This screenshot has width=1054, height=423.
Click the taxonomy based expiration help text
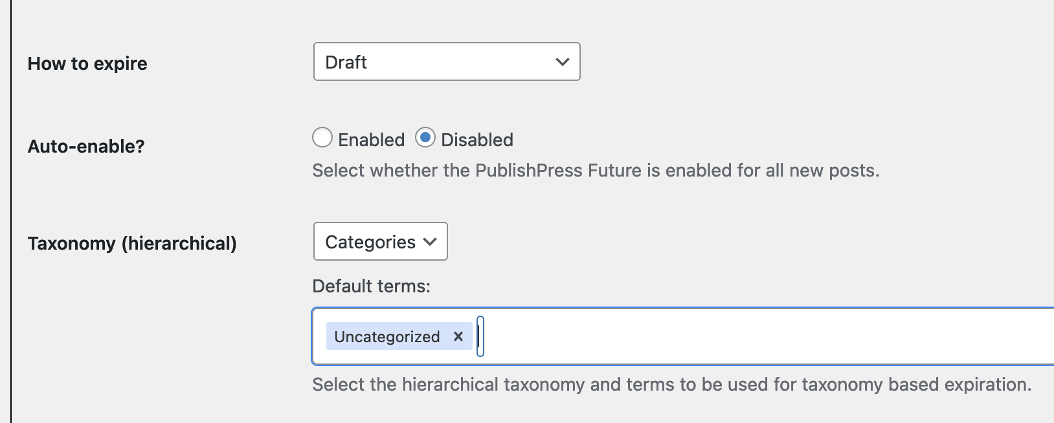(671, 384)
